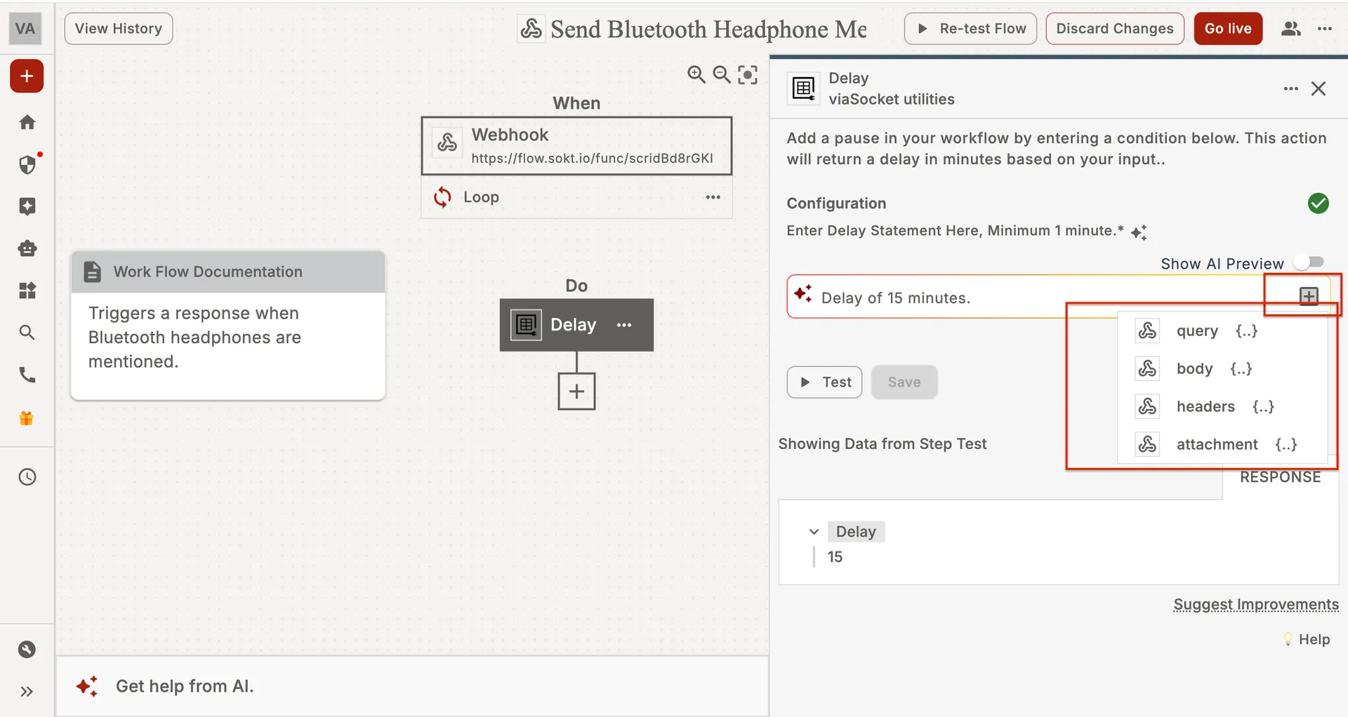Select the query variable

1222,331
